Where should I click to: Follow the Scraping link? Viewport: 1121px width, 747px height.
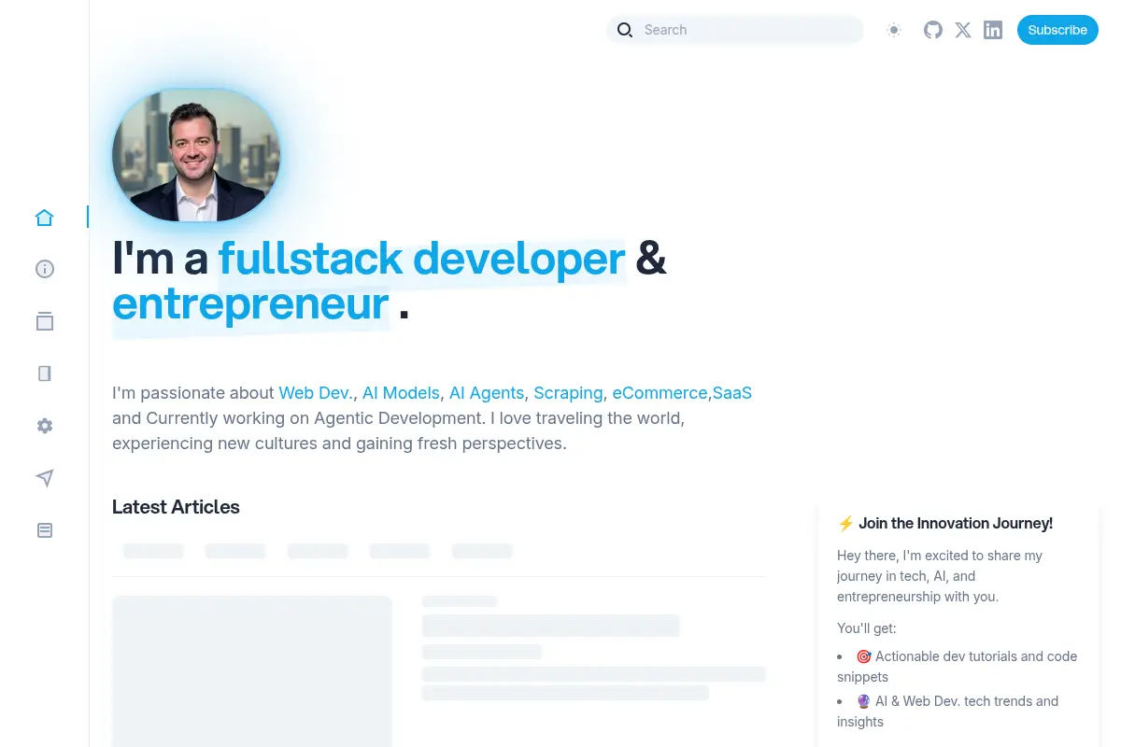click(x=568, y=393)
